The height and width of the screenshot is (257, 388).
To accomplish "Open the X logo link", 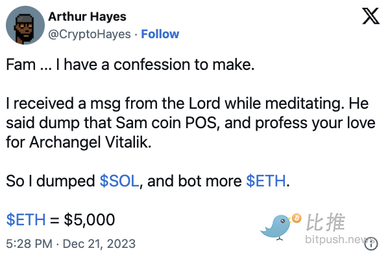I will (370, 16).
